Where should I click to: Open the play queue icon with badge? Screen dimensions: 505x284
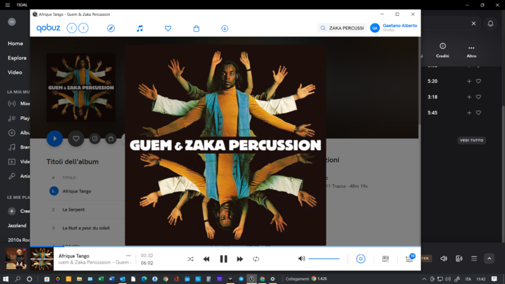coord(409,259)
